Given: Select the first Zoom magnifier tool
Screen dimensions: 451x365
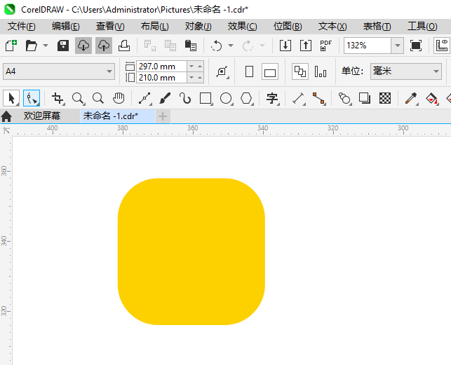Looking at the screenshot, I should click(78, 98).
